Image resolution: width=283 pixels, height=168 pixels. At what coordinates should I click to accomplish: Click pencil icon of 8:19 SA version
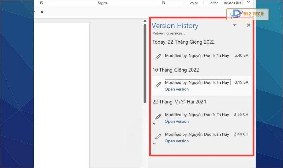[x=158, y=85]
